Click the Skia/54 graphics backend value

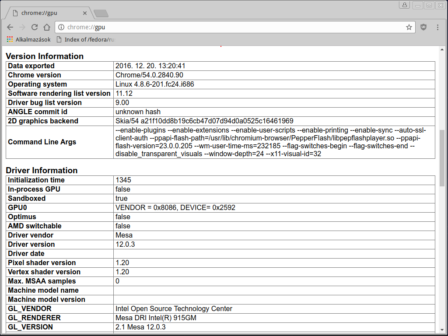(204, 121)
